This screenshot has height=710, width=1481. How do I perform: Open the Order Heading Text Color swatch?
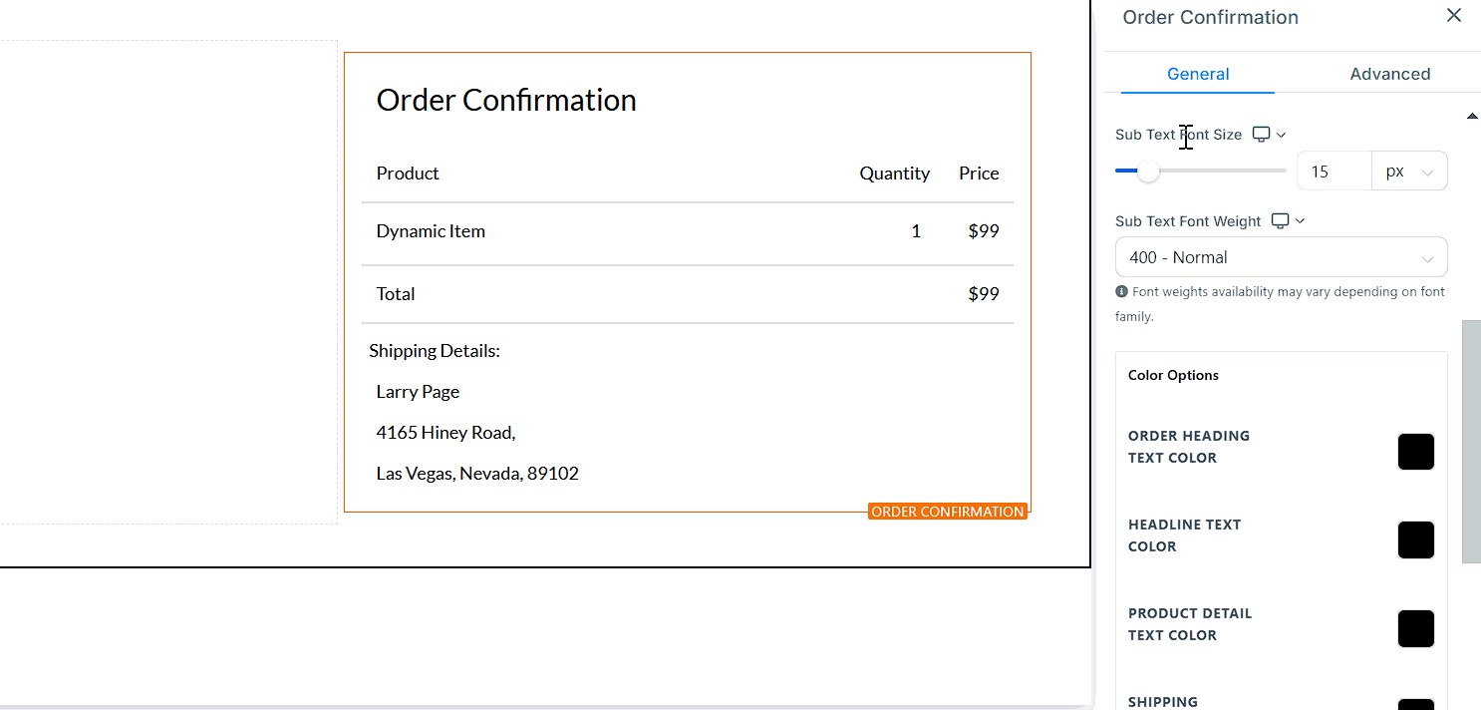[x=1415, y=452]
